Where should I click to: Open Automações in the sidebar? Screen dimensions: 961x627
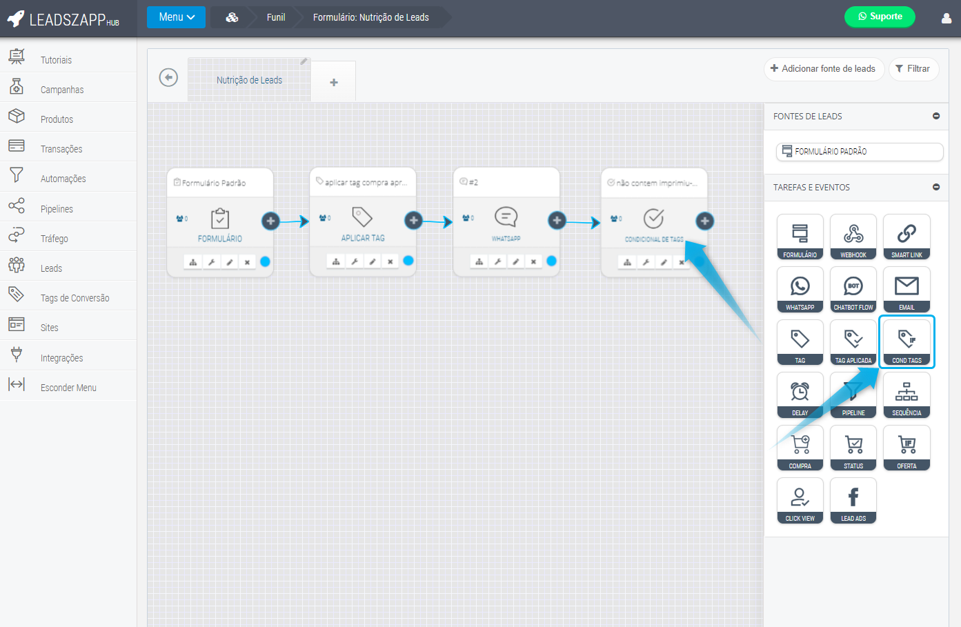(x=63, y=179)
